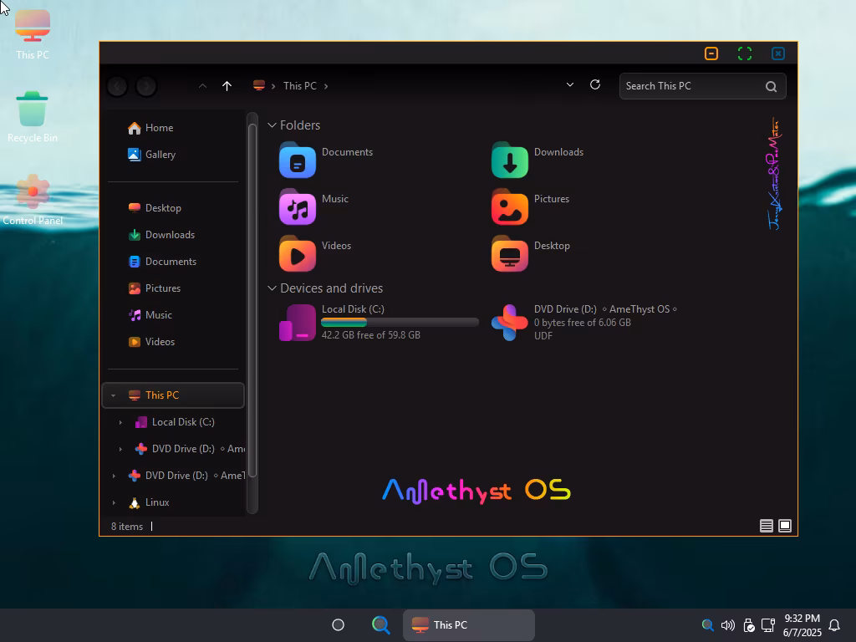856x642 pixels.
Task: Collapse the Folders group
Action: (272, 125)
